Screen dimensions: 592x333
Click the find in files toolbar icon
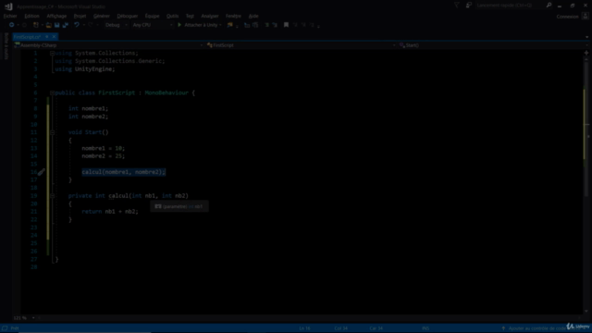pos(230,25)
